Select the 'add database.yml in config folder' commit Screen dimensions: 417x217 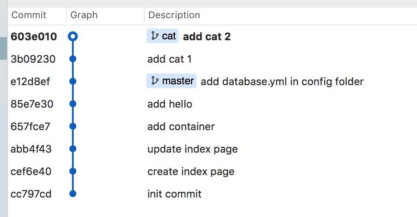tap(282, 81)
